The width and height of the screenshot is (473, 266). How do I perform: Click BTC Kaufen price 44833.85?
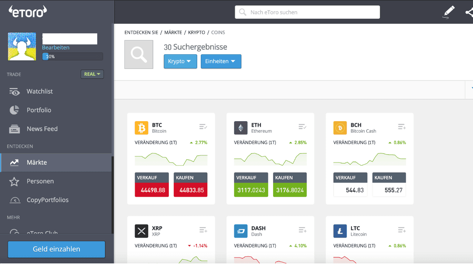point(191,190)
